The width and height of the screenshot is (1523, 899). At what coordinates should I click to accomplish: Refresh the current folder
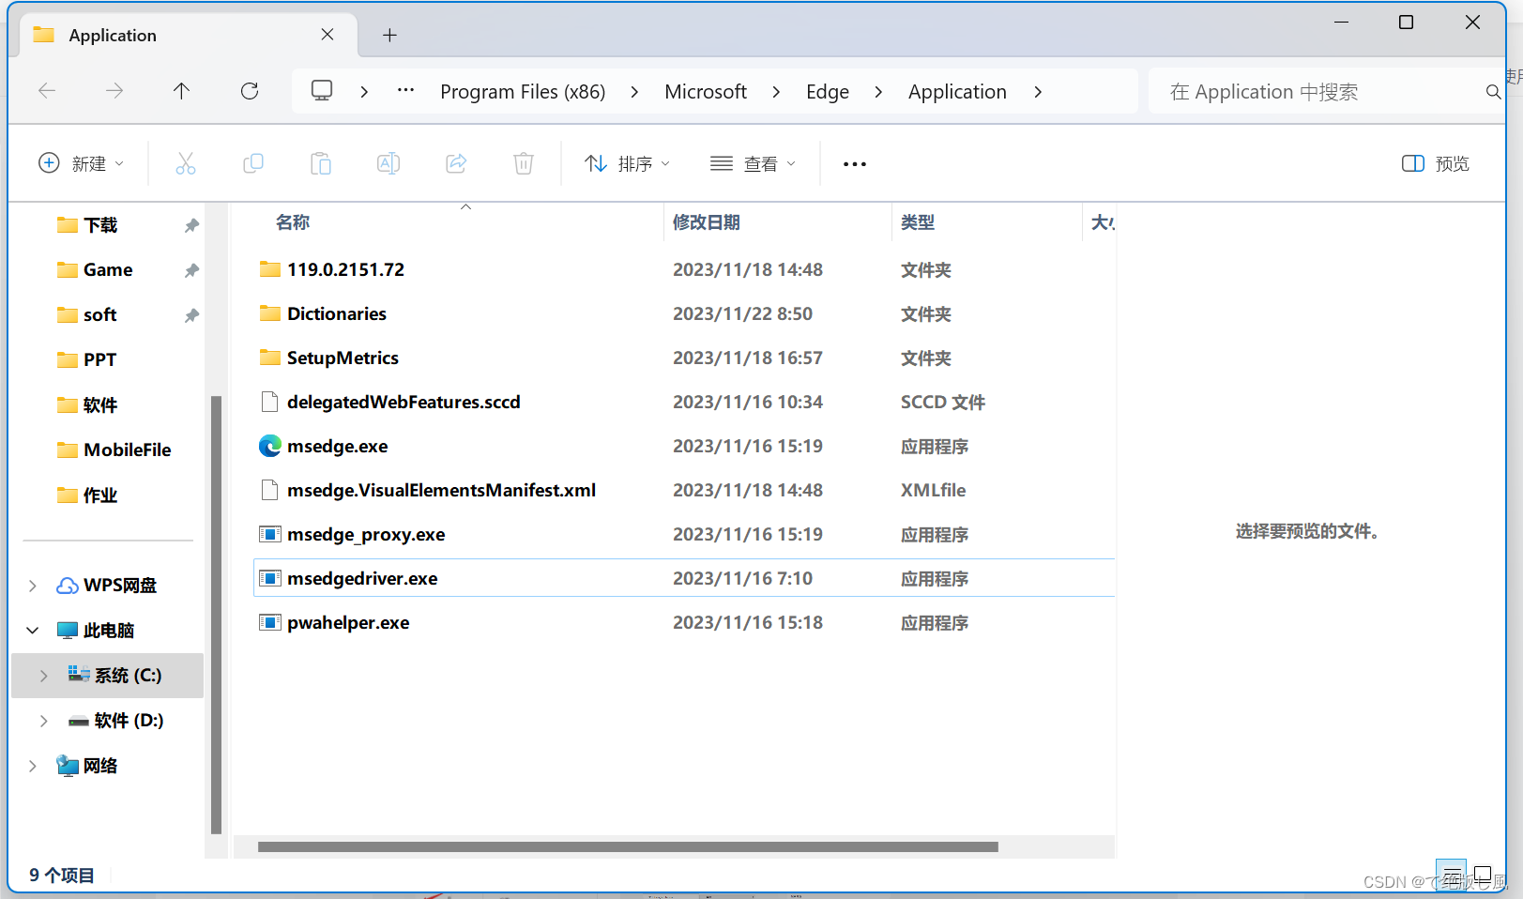250,91
